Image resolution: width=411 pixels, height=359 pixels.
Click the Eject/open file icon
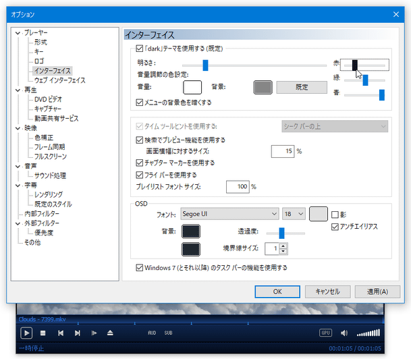111,333
